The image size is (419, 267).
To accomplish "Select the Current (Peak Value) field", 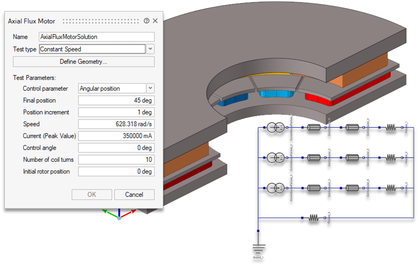I will tap(116, 136).
